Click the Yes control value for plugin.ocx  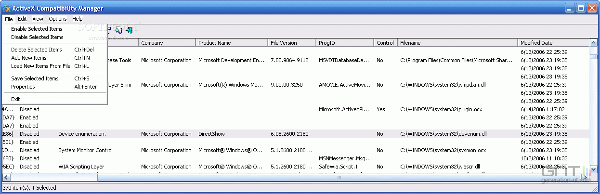[x=381, y=109]
